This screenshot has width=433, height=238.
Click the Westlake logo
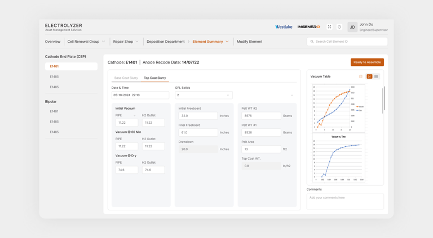(x=284, y=26)
